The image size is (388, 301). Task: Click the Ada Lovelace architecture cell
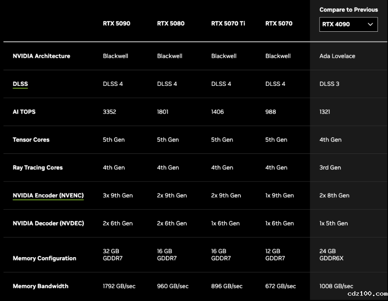tap(337, 56)
